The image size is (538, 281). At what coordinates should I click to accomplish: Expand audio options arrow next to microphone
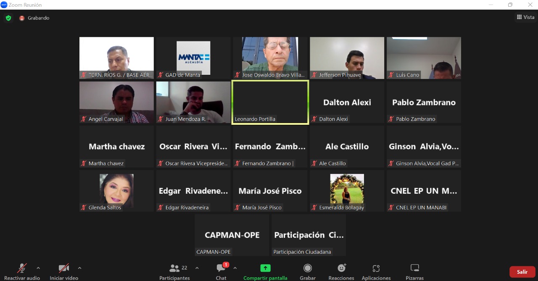pos(38,268)
